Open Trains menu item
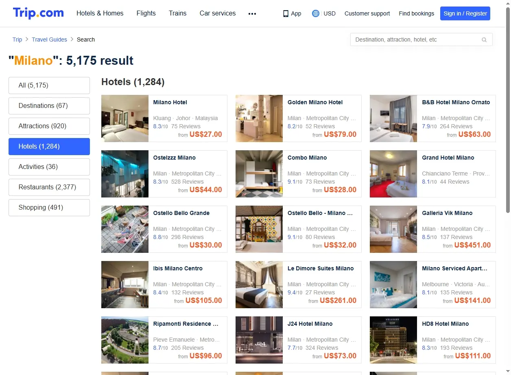 coord(178,13)
